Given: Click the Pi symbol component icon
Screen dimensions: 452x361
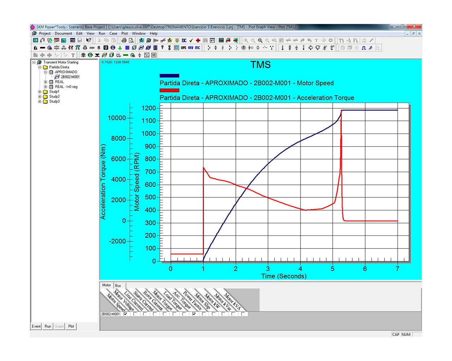Looking at the screenshot, I should (78, 48).
